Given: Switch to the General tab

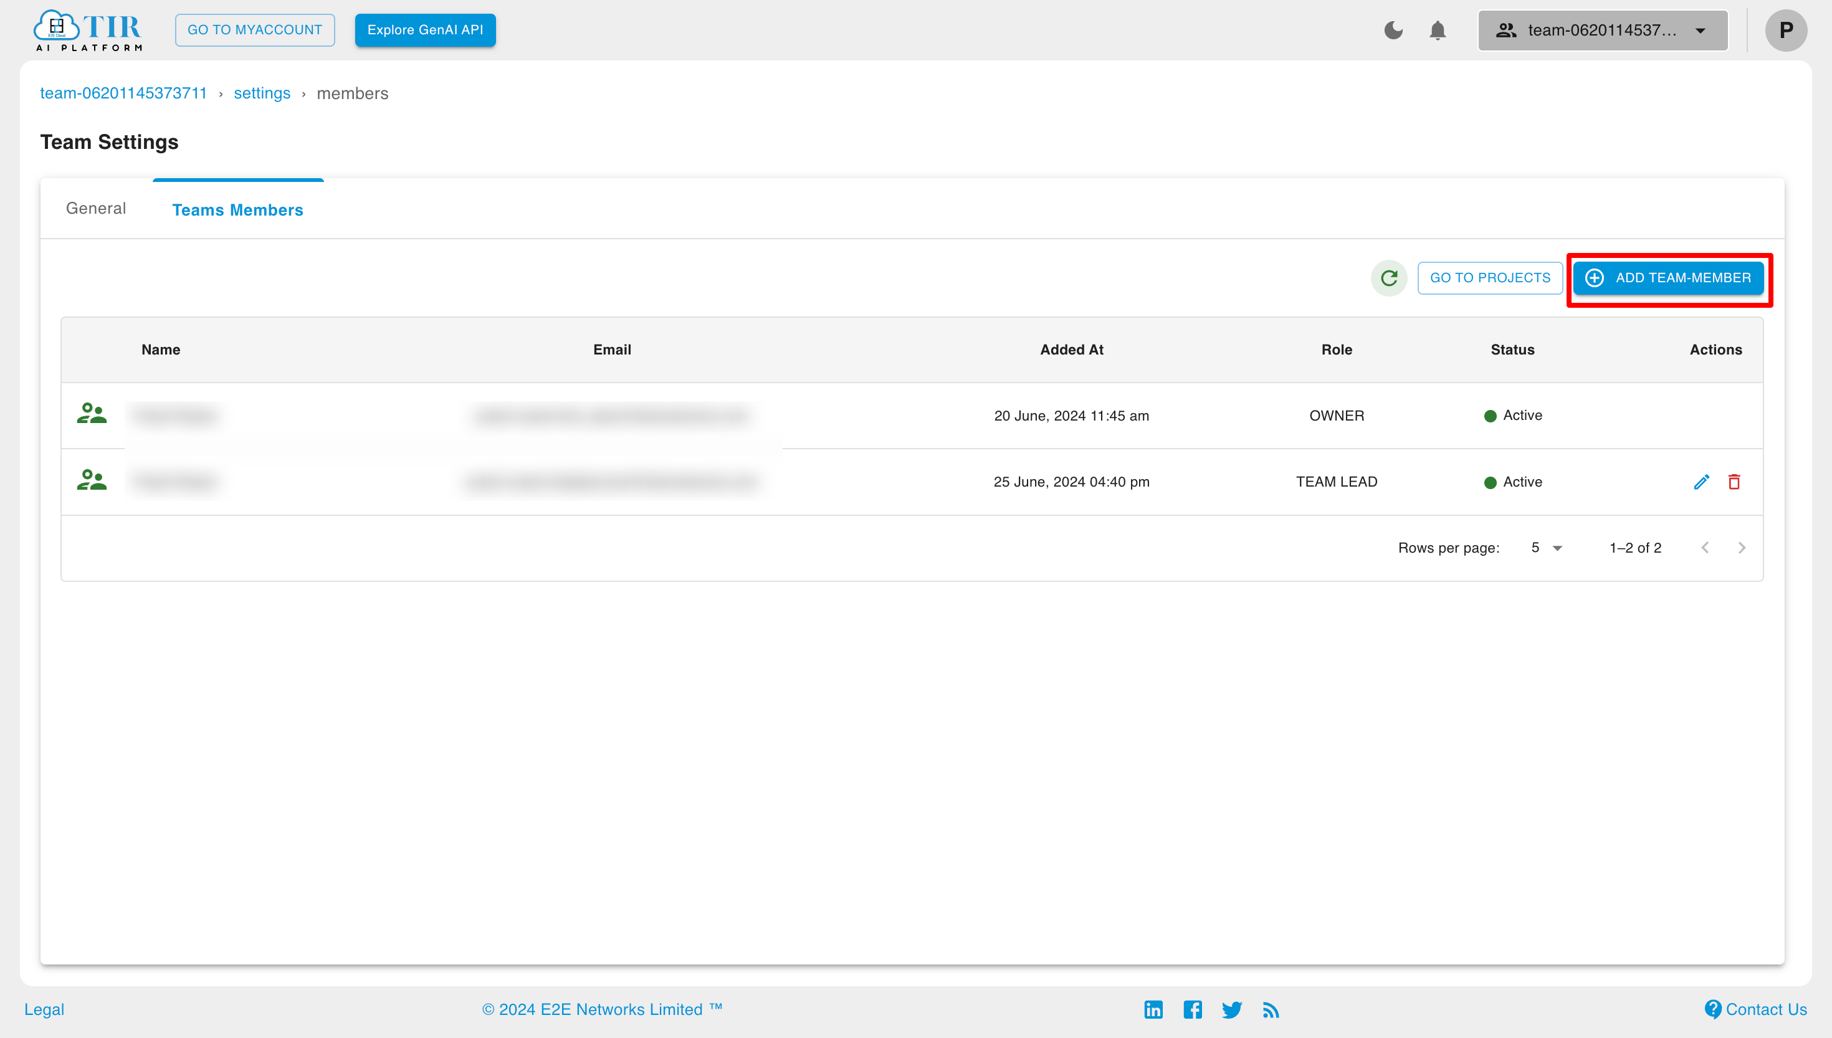Looking at the screenshot, I should (x=95, y=208).
